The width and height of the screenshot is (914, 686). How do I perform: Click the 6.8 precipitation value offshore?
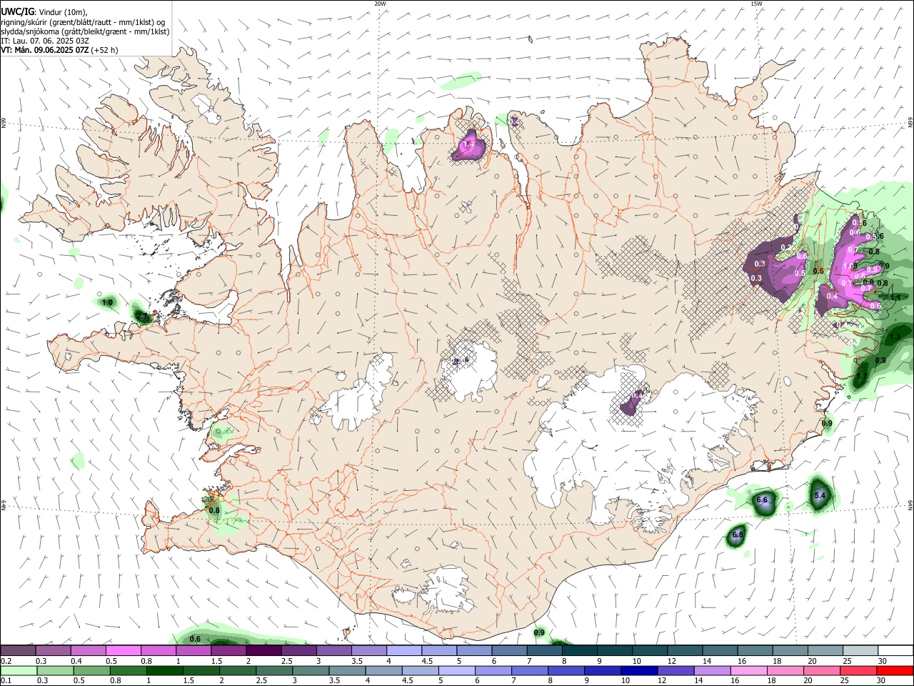pos(738,535)
